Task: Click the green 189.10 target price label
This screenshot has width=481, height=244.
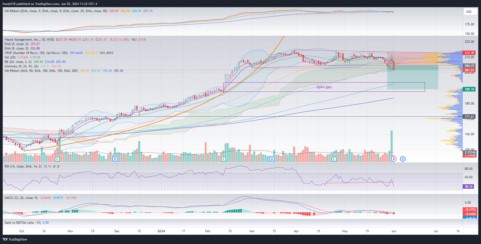Action: pos(469,89)
